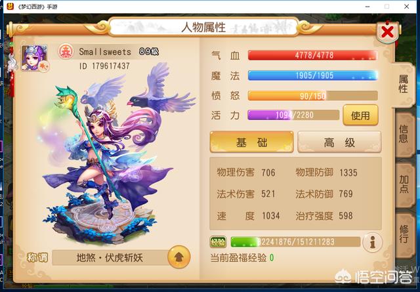Image resolution: width=420 pixels, height=292 pixels.
Task: Use vitality with the 使用 button
Action: [360, 115]
